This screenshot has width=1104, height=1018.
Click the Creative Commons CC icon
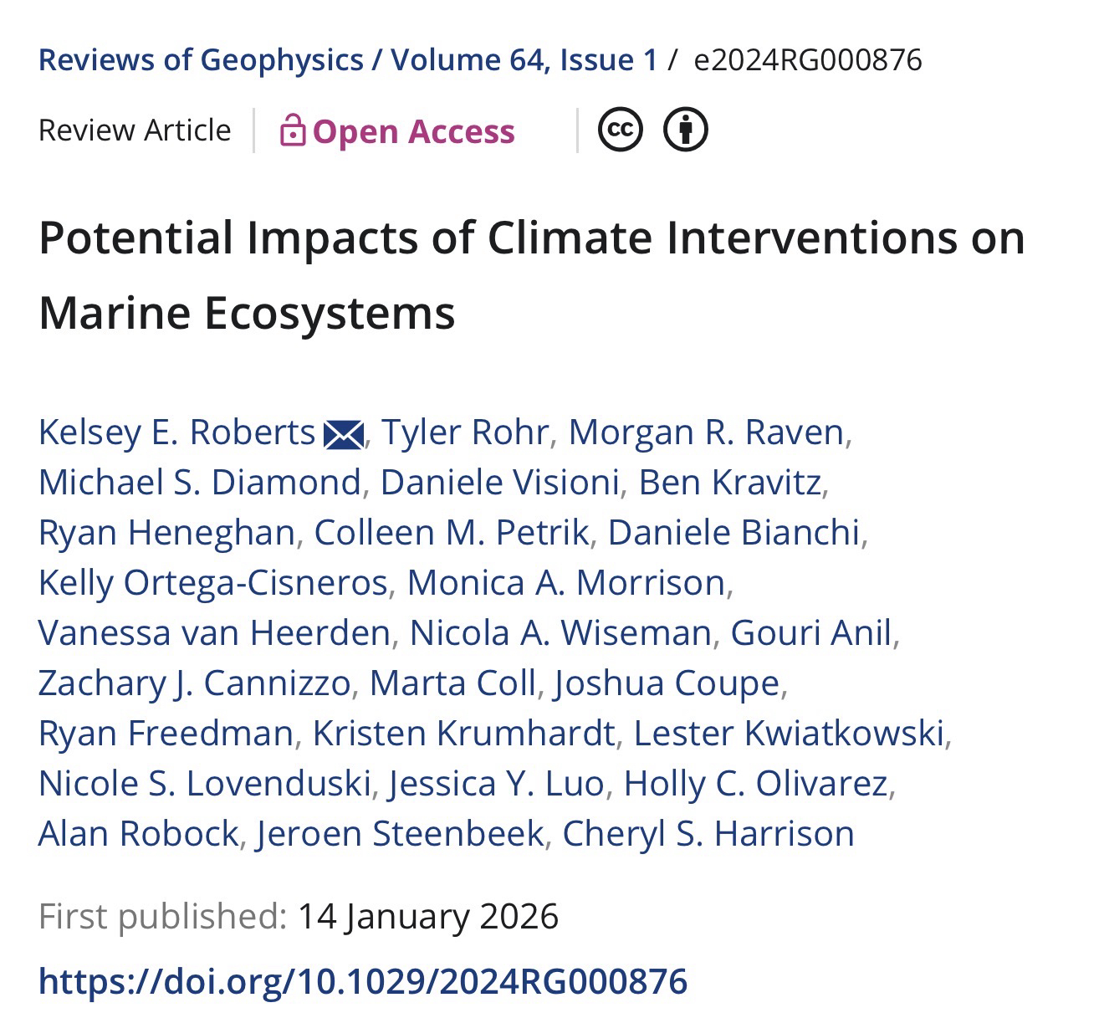click(x=621, y=130)
